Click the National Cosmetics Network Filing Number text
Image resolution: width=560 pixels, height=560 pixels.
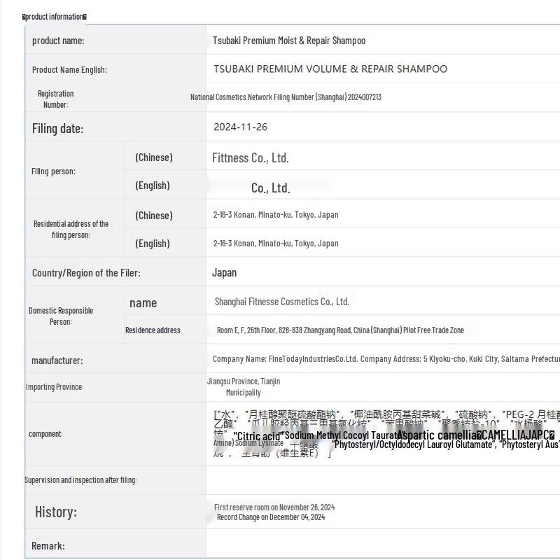click(286, 97)
